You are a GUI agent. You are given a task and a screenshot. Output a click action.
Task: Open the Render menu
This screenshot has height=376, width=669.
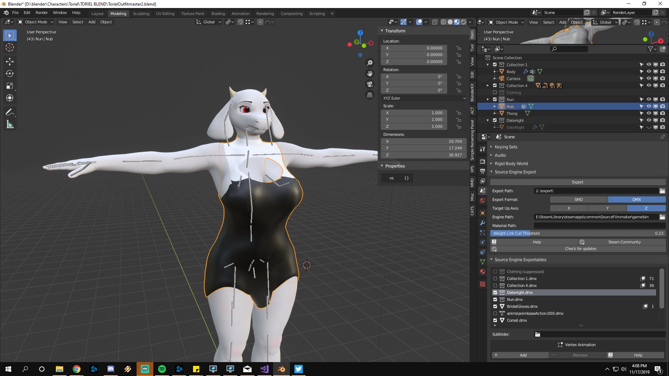pos(41,13)
